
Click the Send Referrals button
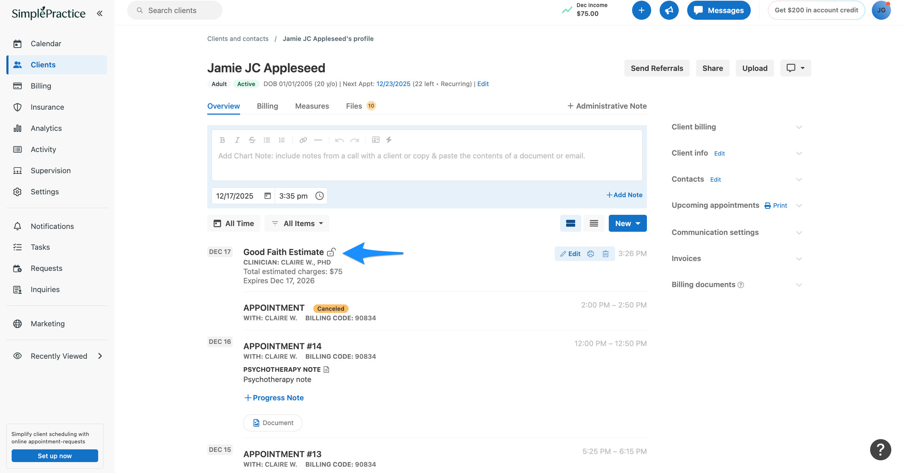point(657,68)
